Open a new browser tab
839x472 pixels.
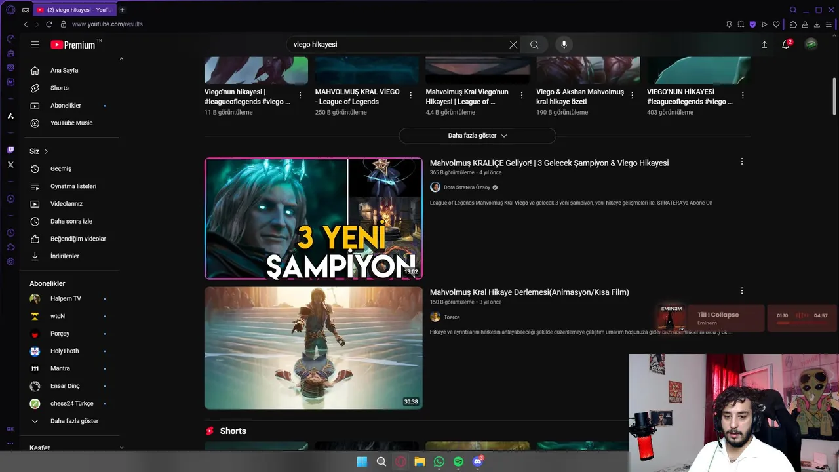click(122, 10)
